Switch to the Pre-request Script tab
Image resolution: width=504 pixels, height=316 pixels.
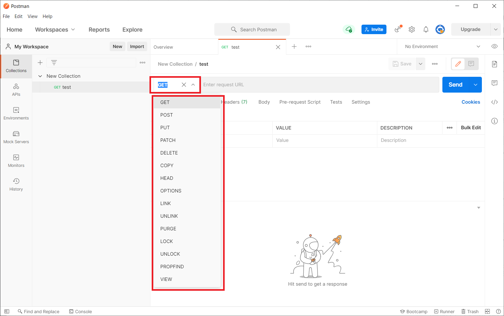(300, 102)
